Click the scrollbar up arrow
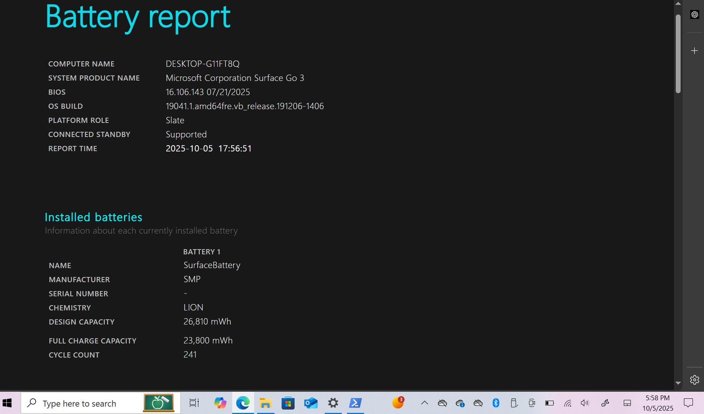Screen dimensions: 704x414 [678, 3]
